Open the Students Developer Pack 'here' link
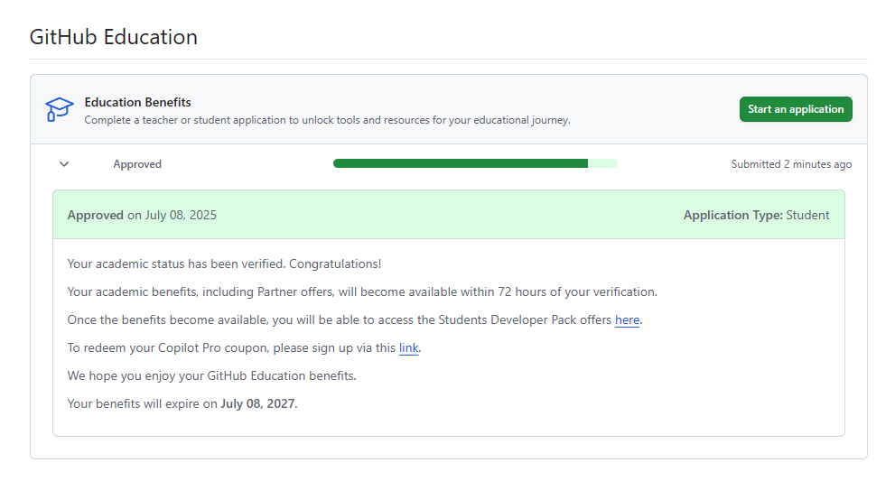Screen dimensions: 895x481 pos(627,320)
